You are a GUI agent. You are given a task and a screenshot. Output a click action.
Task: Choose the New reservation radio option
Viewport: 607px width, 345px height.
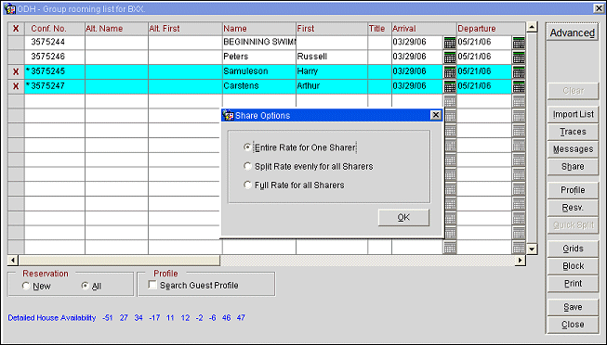coord(26,286)
